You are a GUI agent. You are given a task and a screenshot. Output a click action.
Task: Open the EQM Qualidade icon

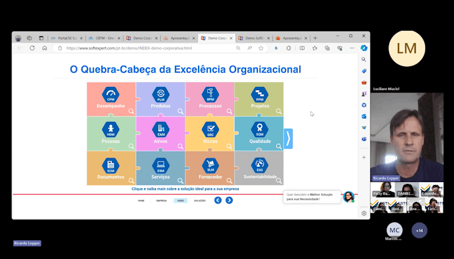click(259, 129)
